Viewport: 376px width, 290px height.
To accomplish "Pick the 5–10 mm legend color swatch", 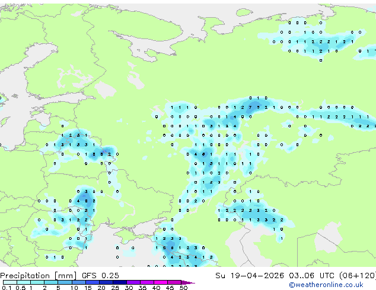I will click(x=65, y=282).
